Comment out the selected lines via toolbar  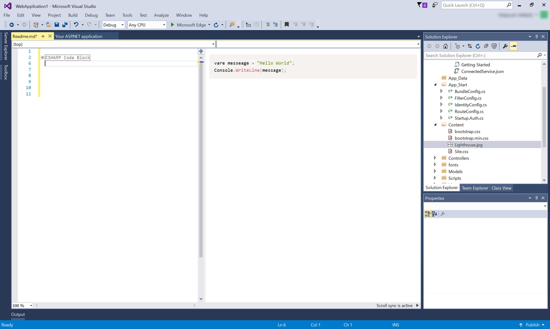click(x=268, y=25)
